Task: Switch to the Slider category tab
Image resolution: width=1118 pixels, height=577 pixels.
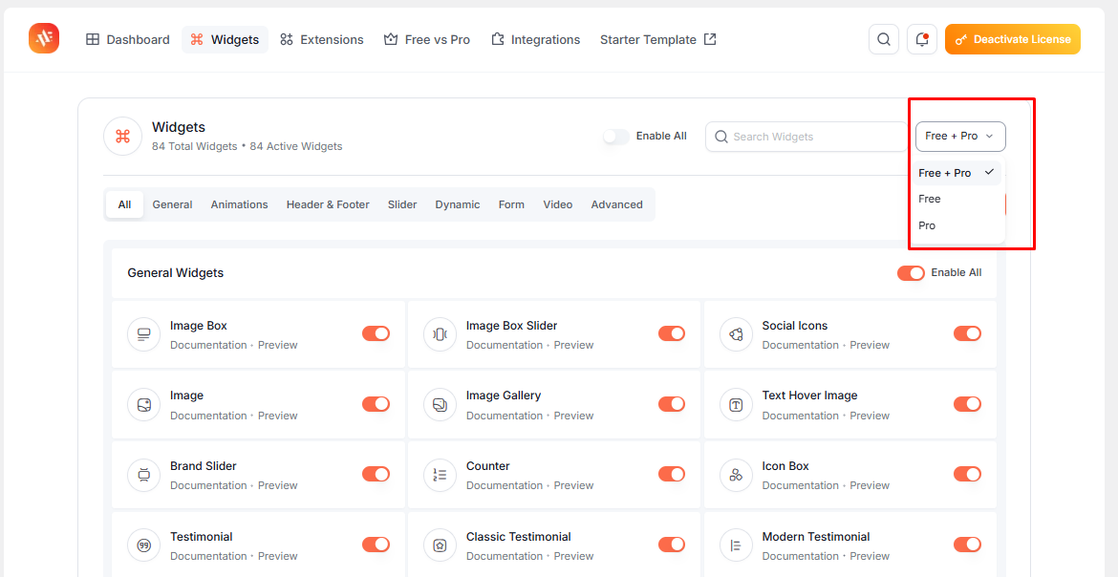Action: pos(402,204)
